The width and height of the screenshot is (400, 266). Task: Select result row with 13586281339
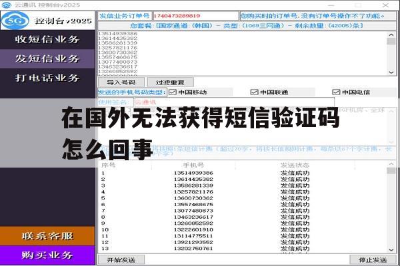(243, 186)
